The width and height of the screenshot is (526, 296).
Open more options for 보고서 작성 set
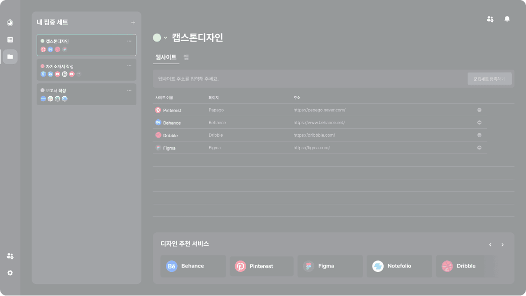click(x=129, y=90)
